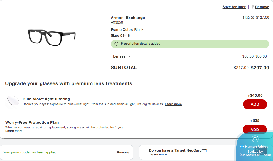Image resolution: width=273 pixels, height=161 pixels.
Task: Learn more about Target RedCard
Action: [158, 155]
